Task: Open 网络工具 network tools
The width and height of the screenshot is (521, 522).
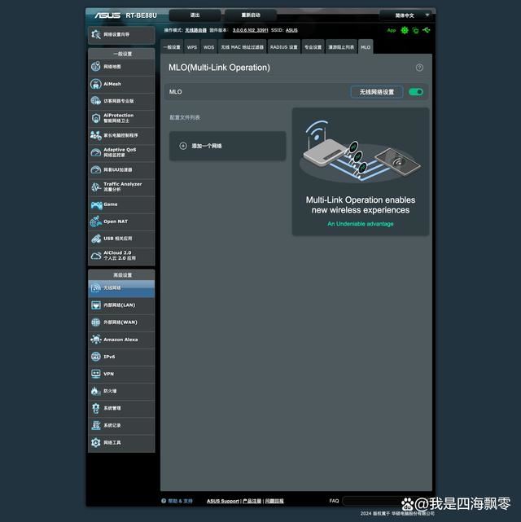Action: pos(121,443)
